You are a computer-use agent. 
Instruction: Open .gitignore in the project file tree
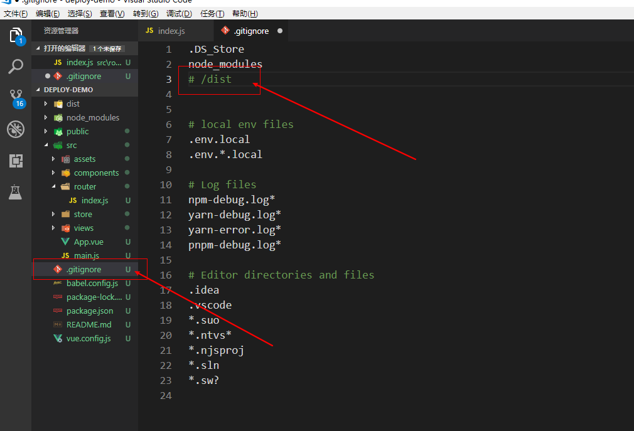click(x=85, y=269)
